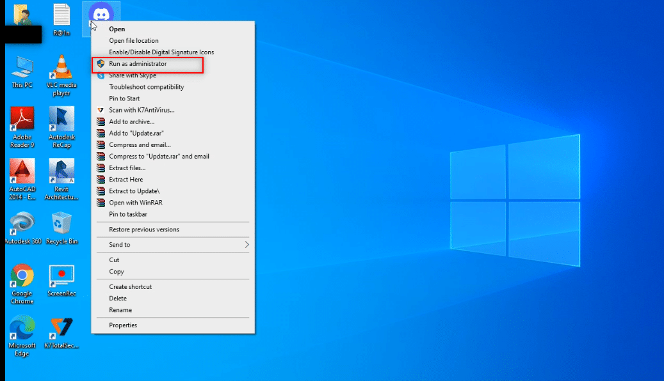Choose Delete in the context menu
This screenshot has height=381, width=664.
pyautogui.click(x=173, y=299)
